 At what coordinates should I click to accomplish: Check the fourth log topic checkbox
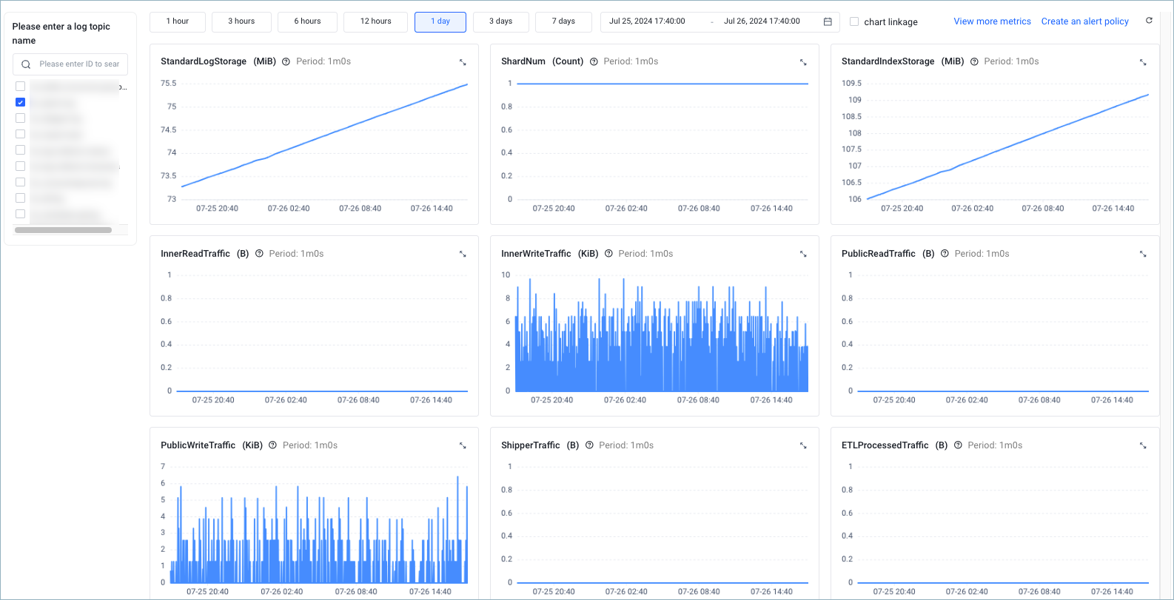(21, 134)
